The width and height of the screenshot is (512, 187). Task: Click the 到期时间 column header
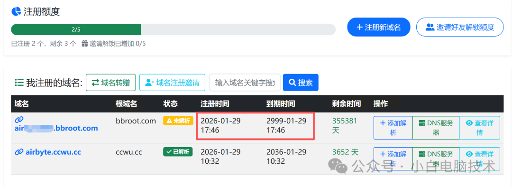tap(281, 104)
